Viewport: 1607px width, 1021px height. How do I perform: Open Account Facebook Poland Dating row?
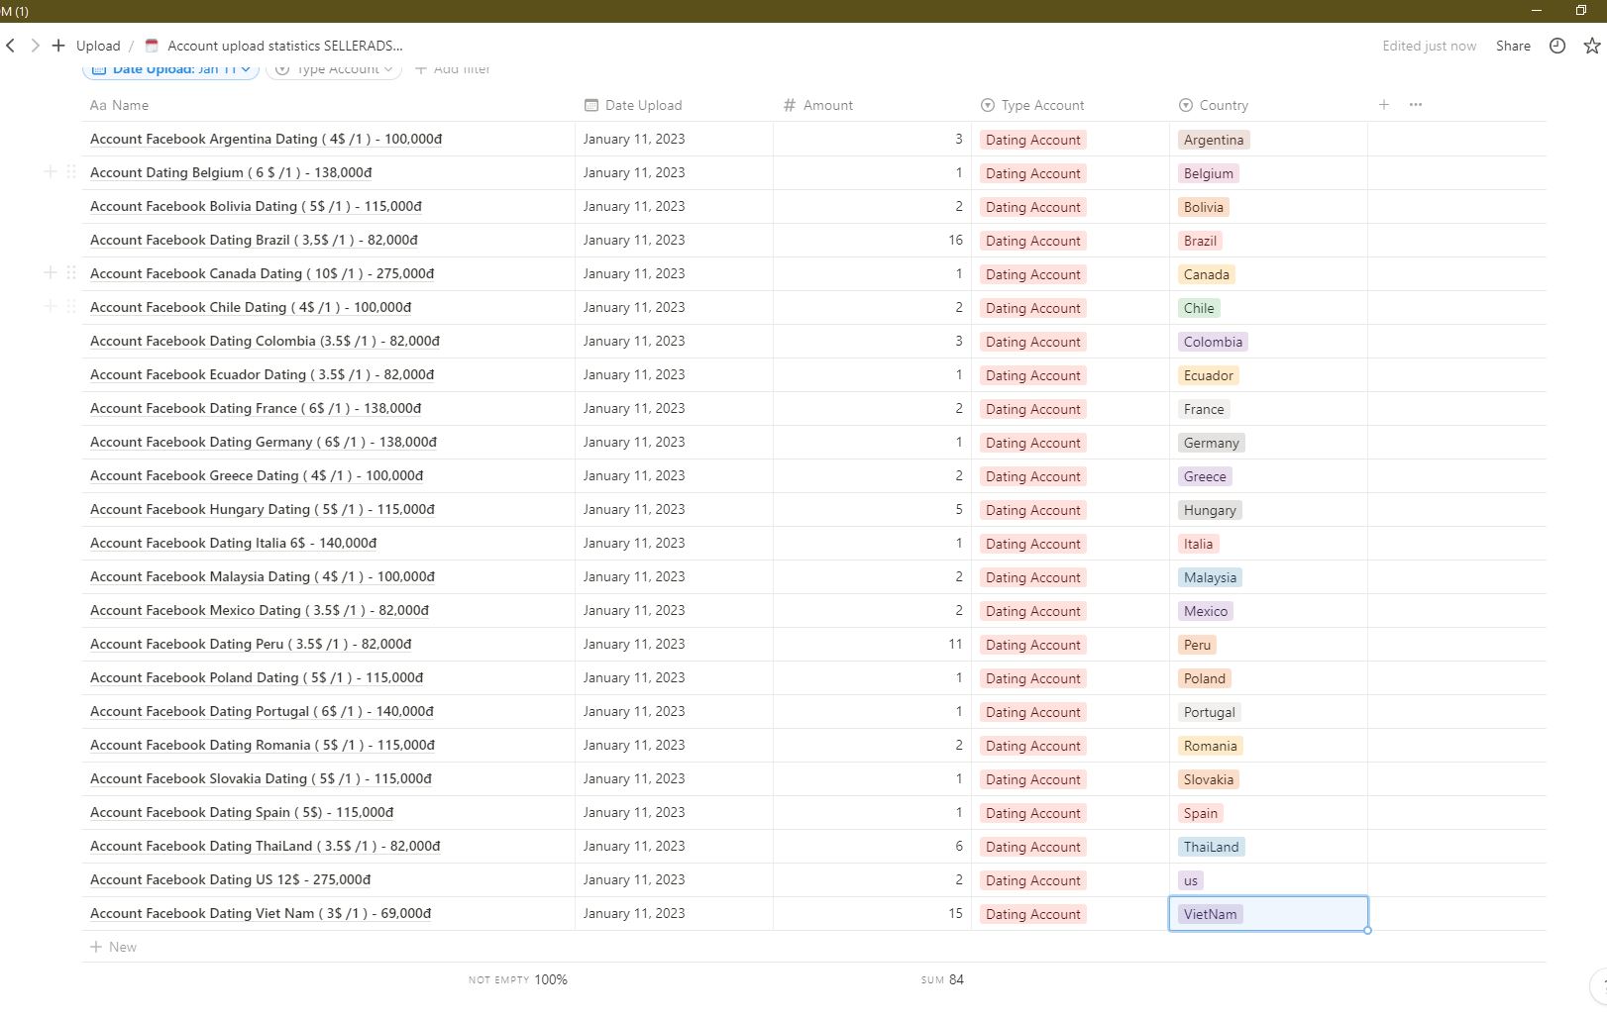(257, 677)
